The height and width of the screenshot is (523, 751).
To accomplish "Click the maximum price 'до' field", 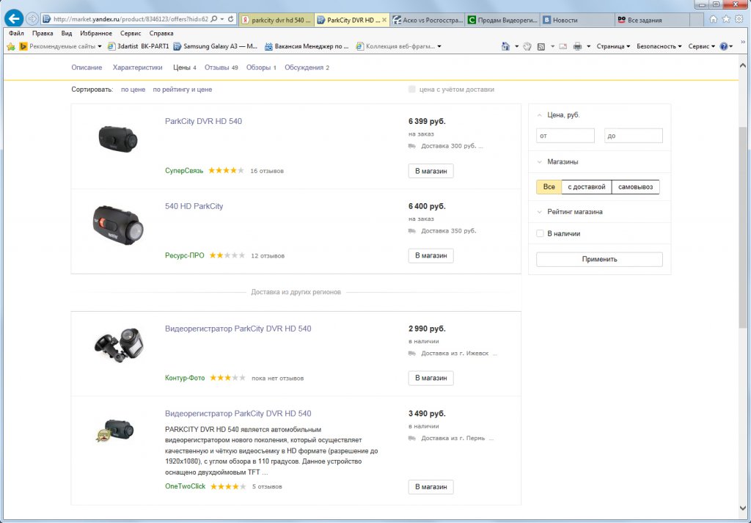I will coord(634,136).
